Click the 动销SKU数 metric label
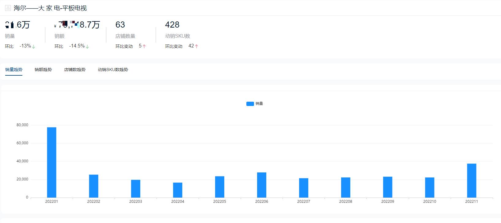This screenshot has width=501, height=223. coord(178,36)
